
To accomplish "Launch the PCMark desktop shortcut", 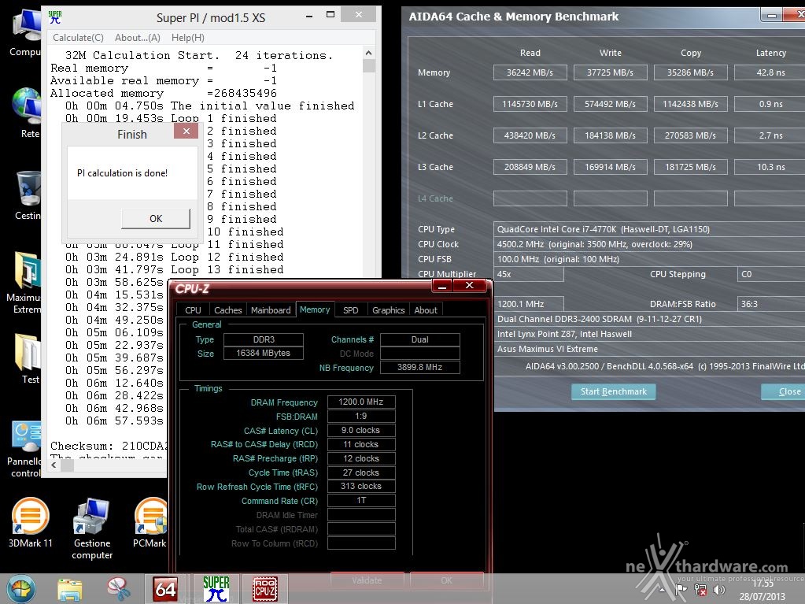I will pos(150,523).
